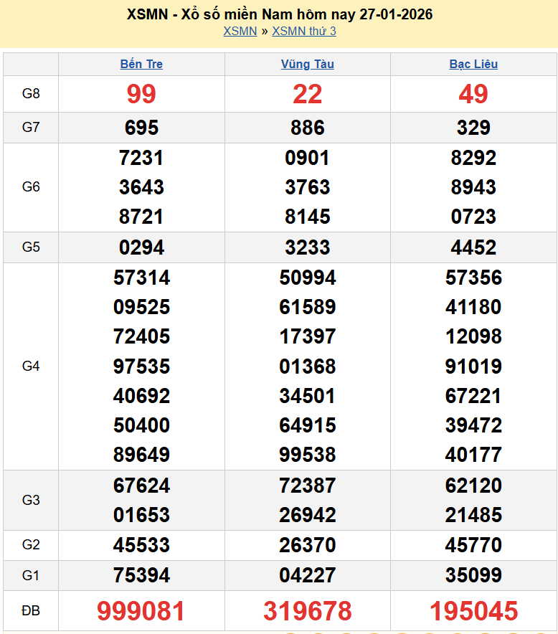This screenshot has width=558, height=634.
Task: Open the XSMN breadcrumb link
Action: 240,31
